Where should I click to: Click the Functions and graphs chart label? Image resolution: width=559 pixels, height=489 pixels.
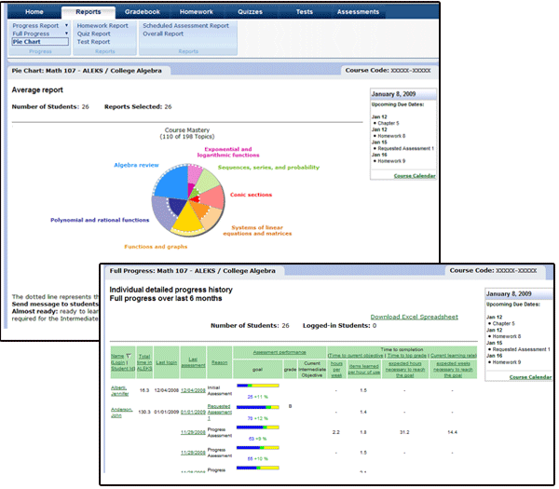click(156, 247)
